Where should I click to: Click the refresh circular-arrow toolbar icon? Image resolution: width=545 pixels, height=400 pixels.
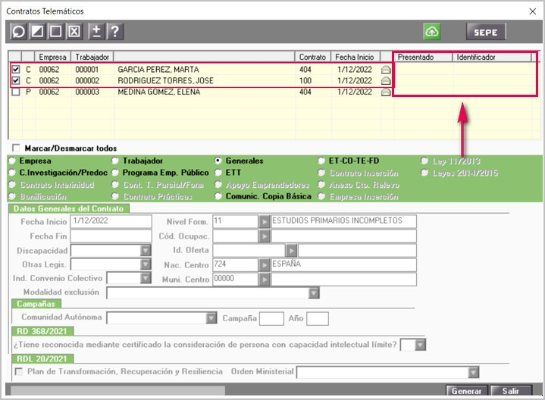click(18, 32)
